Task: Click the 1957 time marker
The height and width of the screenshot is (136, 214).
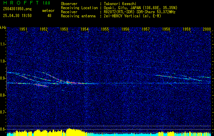Action: pyautogui.click(x=146, y=29)
